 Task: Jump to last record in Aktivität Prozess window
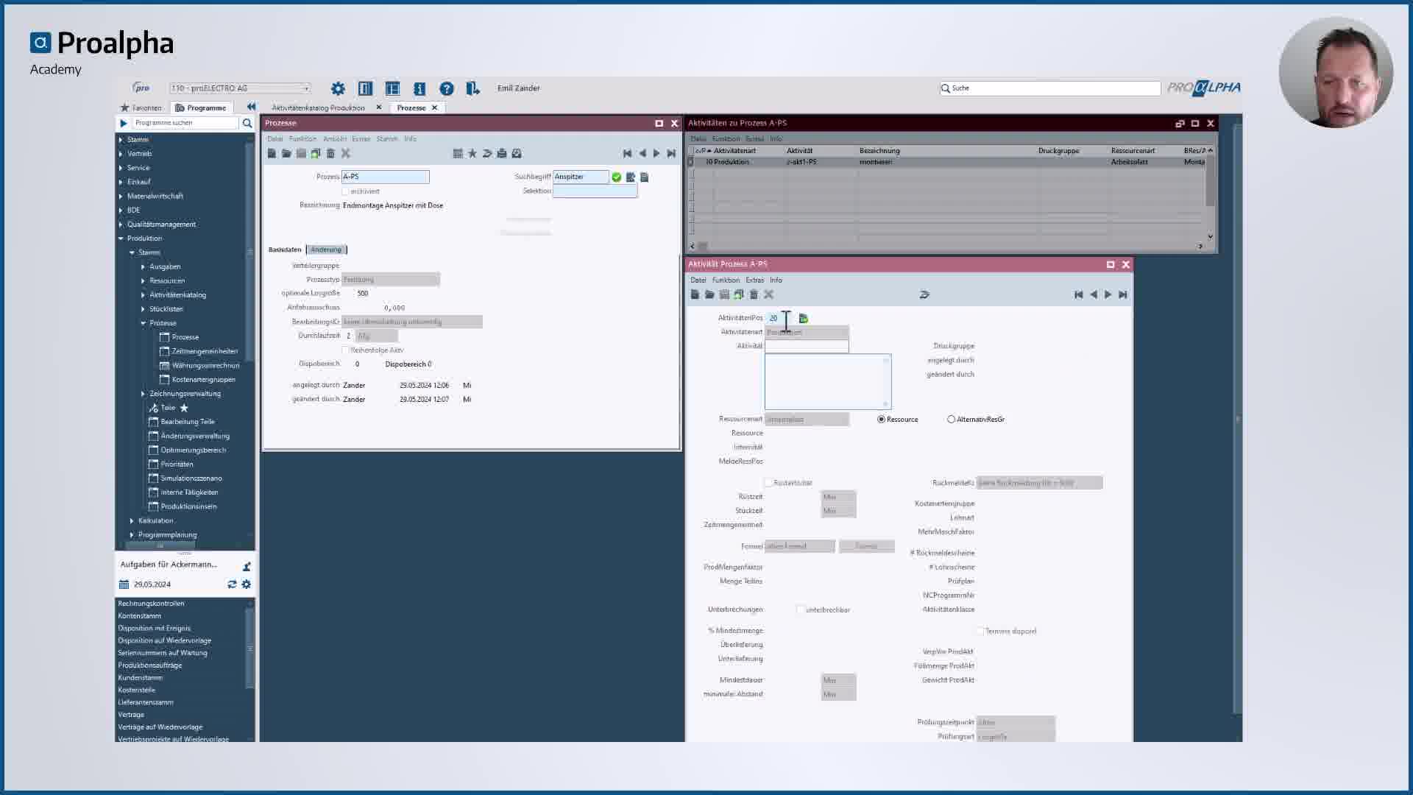point(1123,294)
